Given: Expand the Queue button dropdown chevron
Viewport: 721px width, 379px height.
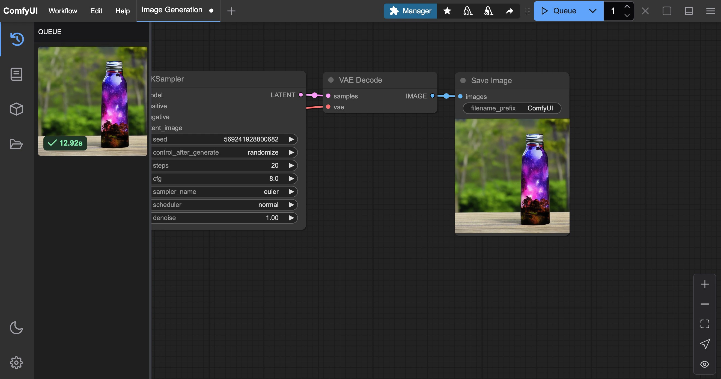Looking at the screenshot, I should point(592,11).
